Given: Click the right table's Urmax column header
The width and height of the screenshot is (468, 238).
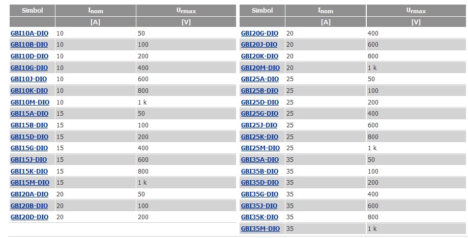Looking at the screenshot, I should (416, 11).
